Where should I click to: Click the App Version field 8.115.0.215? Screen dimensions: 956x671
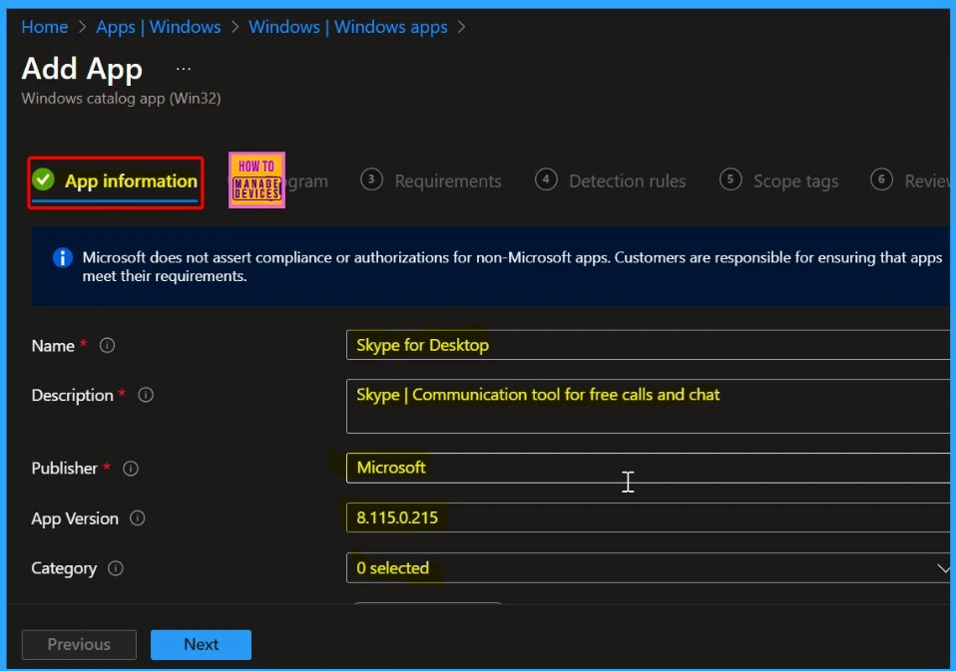pos(648,517)
